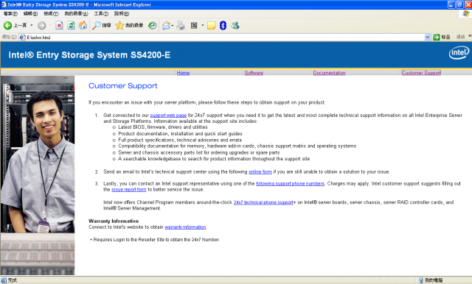Click the Bluetooth toolbar icon
The width and height of the screenshot is (472, 284).
(x=223, y=26)
